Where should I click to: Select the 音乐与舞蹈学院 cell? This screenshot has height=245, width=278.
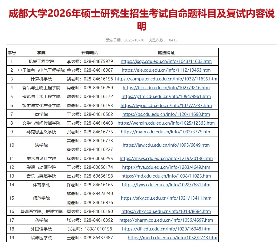point(41,176)
